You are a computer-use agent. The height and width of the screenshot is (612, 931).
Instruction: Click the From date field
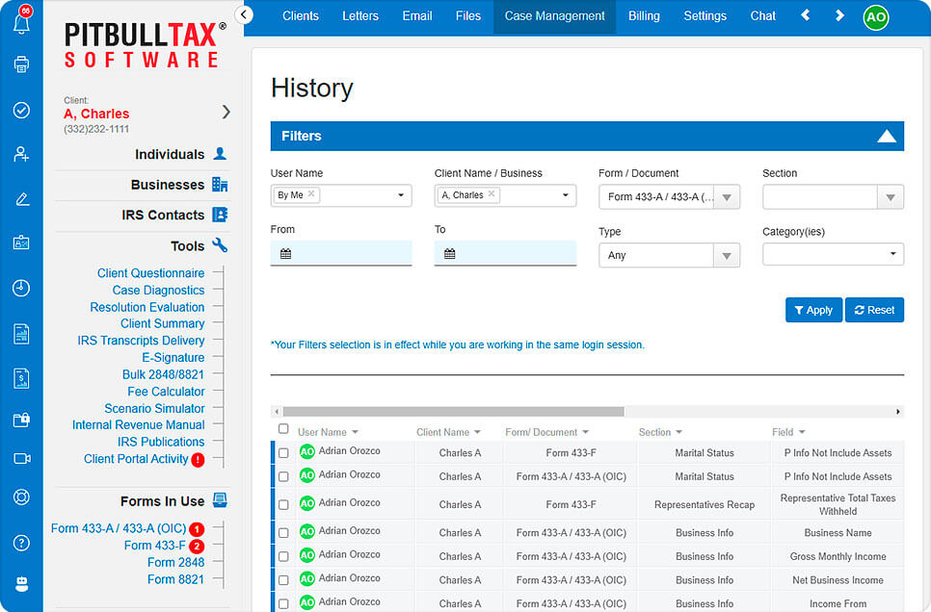click(x=341, y=253)
